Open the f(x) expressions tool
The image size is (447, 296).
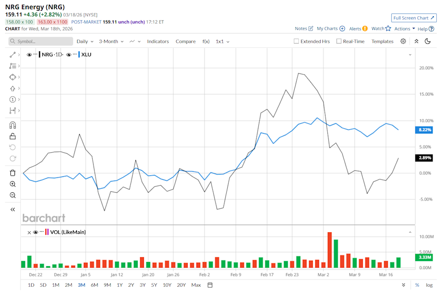[x=206, y=41]
